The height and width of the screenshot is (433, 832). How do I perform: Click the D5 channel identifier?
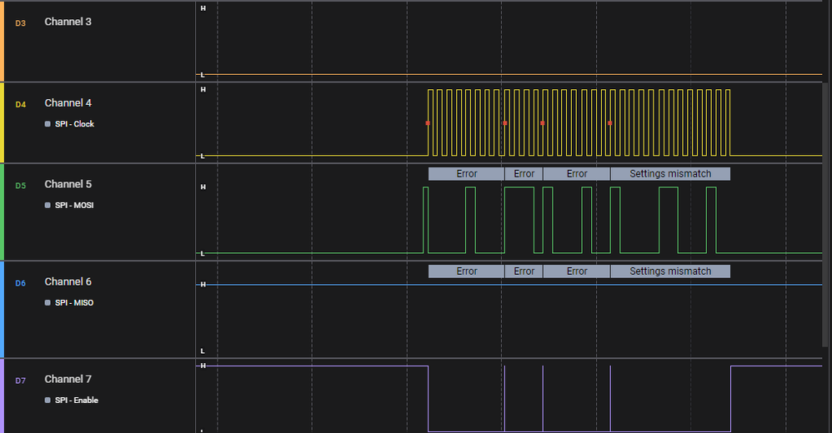click(x=20, y=186)
